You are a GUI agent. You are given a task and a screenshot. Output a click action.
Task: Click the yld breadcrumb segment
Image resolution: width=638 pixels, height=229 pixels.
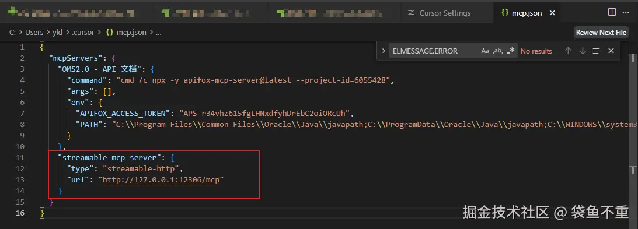tap(57, 33)
